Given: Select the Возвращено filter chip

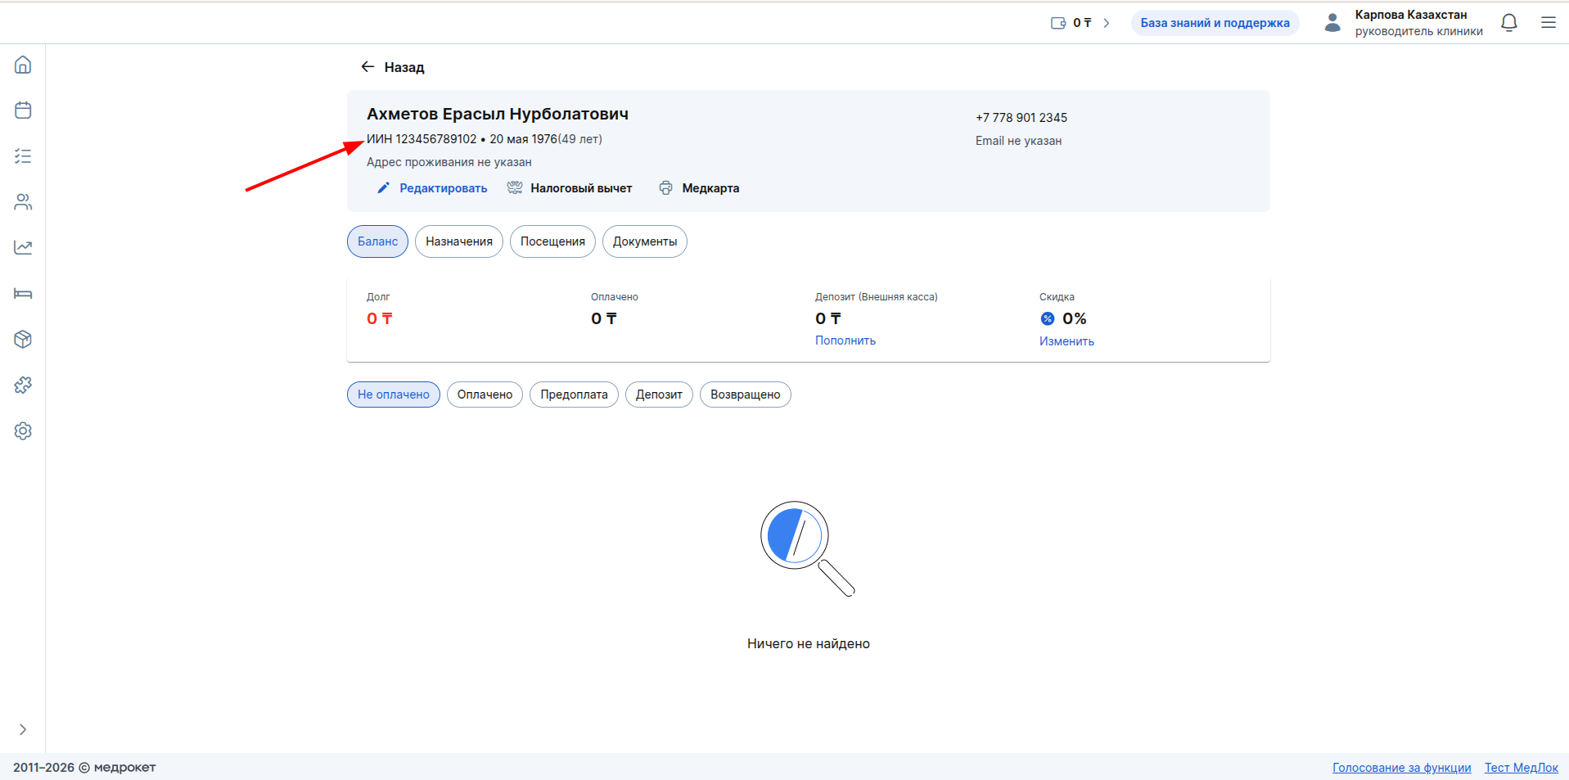Looking at the screenshot, I should [x=745, y=395].
